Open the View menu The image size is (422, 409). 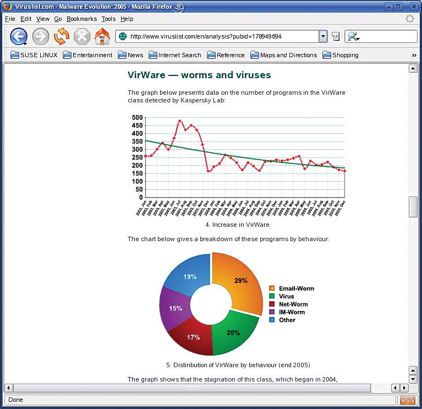pos(43,19)
